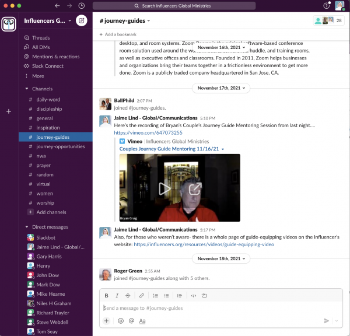Click the back navigation arrow

(x=57, y=6)
